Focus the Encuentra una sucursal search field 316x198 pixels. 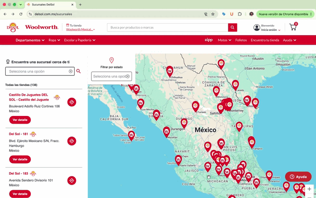[x=40, y=71]
